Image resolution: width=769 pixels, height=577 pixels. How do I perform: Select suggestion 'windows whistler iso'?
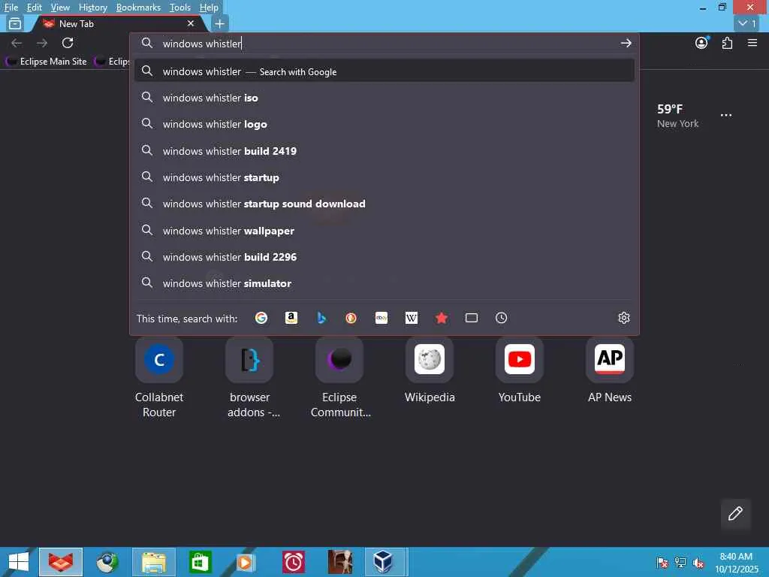coord(384,98)
